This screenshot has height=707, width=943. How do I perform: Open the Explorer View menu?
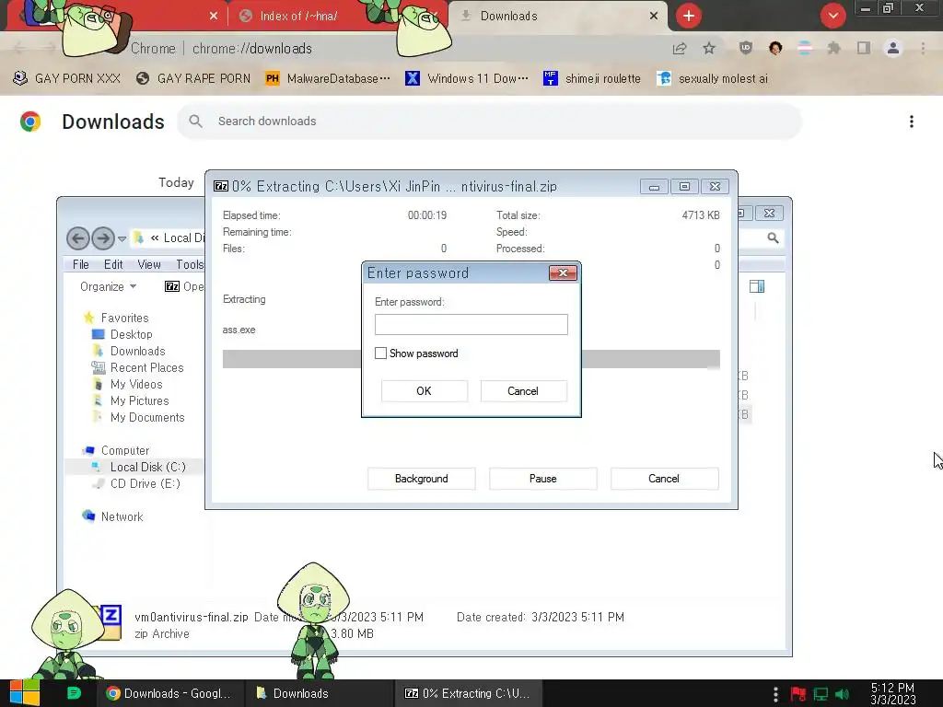[x=148, y=264]
